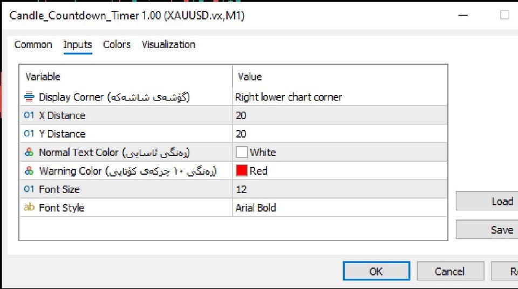Click the Cancel button

pyautogui.click(x=450, y=271)
